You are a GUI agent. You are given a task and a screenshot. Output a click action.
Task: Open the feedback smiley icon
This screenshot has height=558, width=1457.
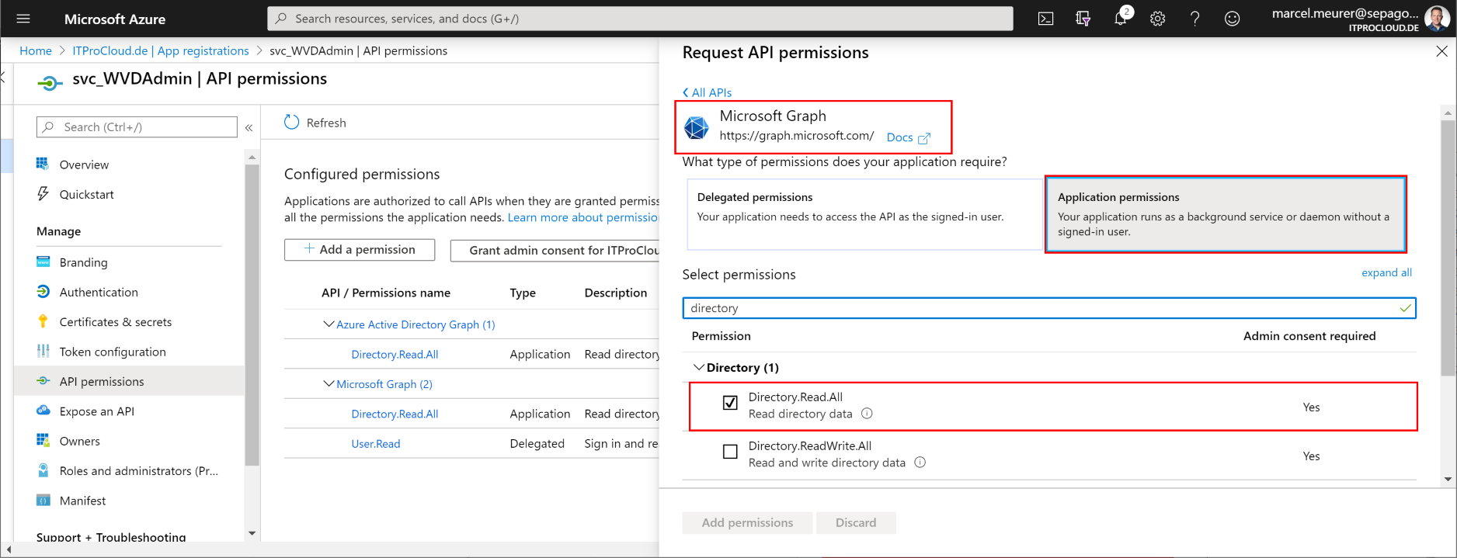click(1232, 19)
